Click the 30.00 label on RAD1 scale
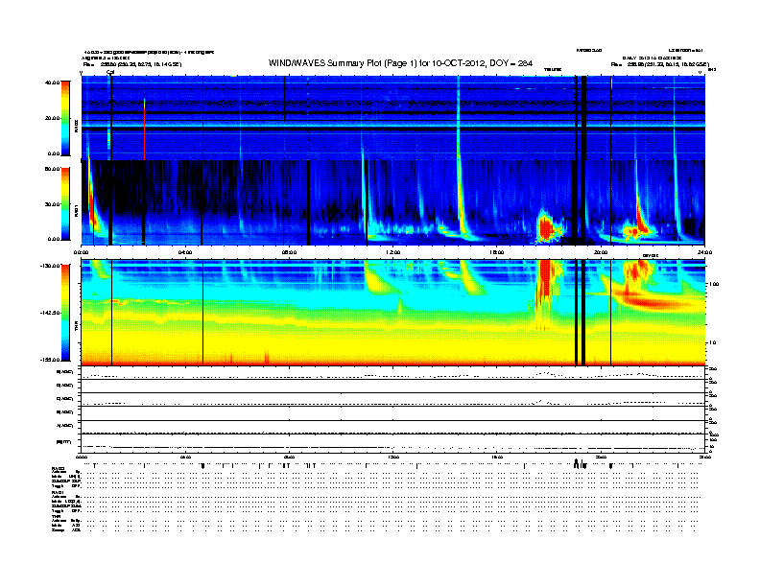Viewport: 760px width, 587px height. click(52, 204)
